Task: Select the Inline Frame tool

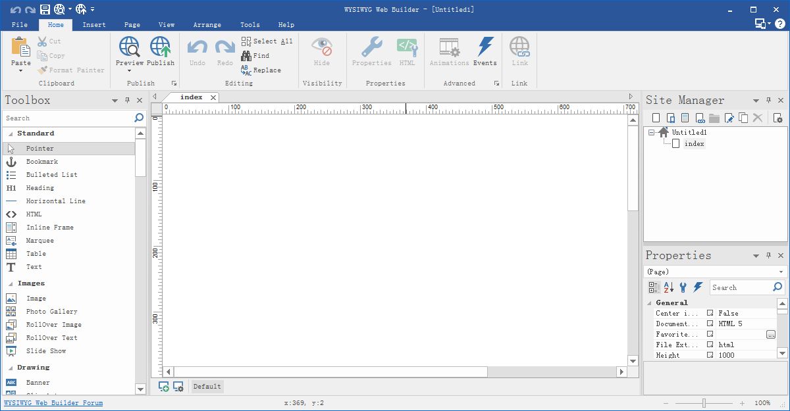Action: tap(69, 228)
